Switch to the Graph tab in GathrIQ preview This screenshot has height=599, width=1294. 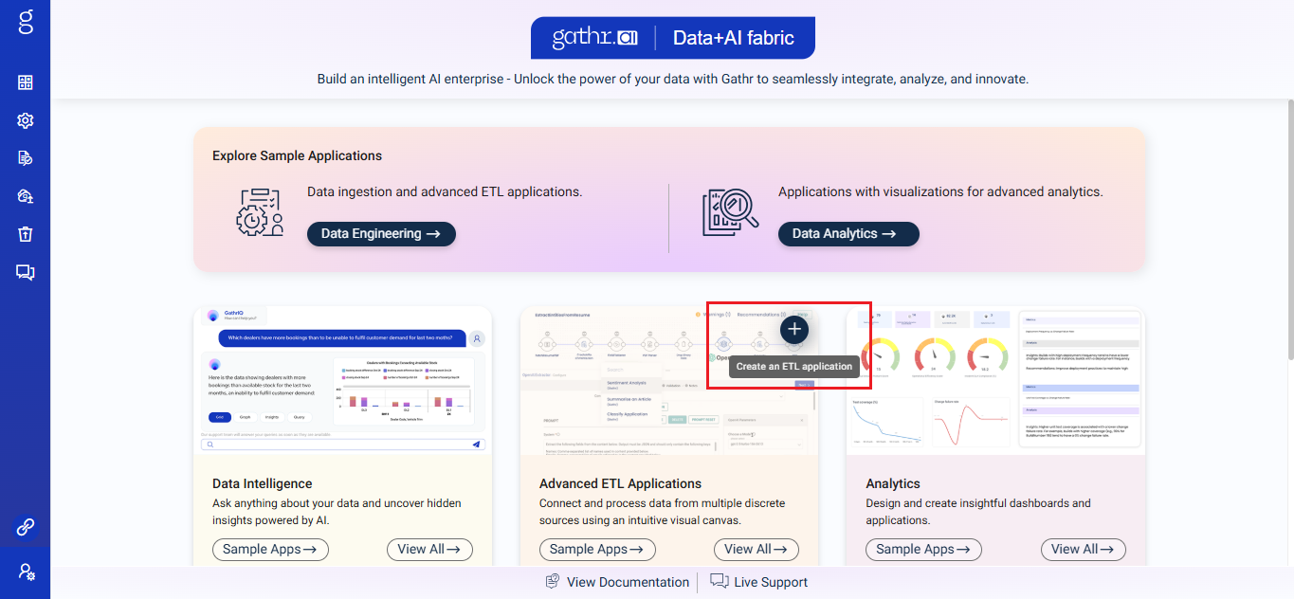246,417
